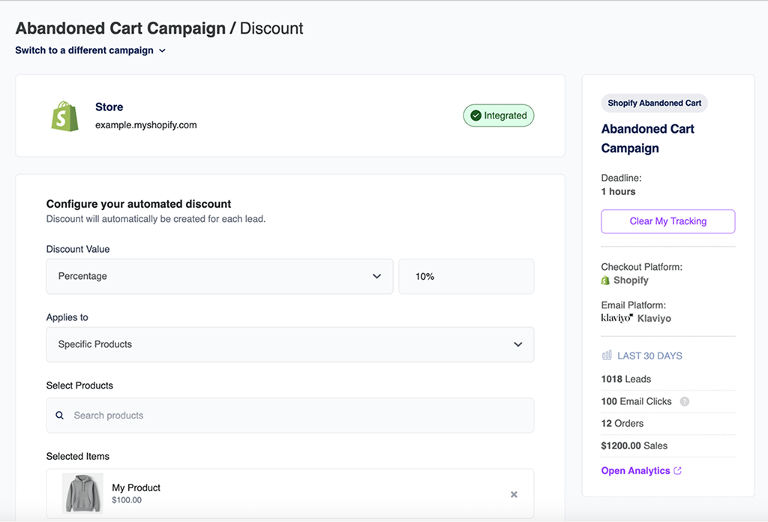Click the green checkmark in Integrated badge
The height and width of the screenshot is (522, 768).
coord(475,115)
